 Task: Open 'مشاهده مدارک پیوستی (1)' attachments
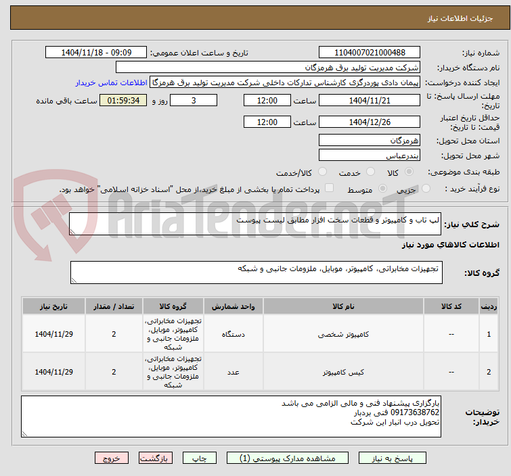[288, 458]
